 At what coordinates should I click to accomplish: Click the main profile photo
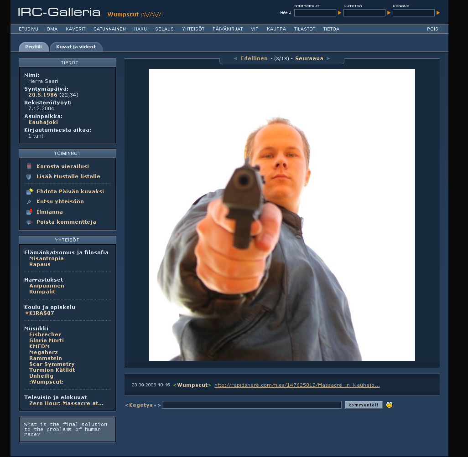coord(282,215)
